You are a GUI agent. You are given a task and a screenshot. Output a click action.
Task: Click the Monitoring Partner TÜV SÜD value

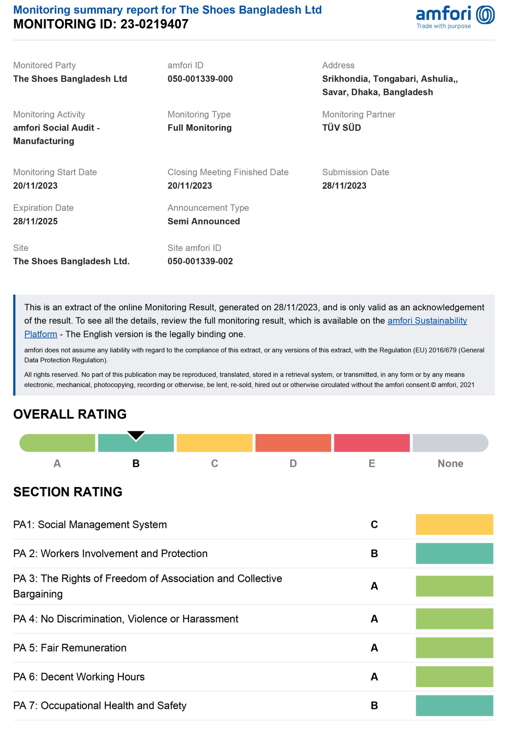(341, 127)
